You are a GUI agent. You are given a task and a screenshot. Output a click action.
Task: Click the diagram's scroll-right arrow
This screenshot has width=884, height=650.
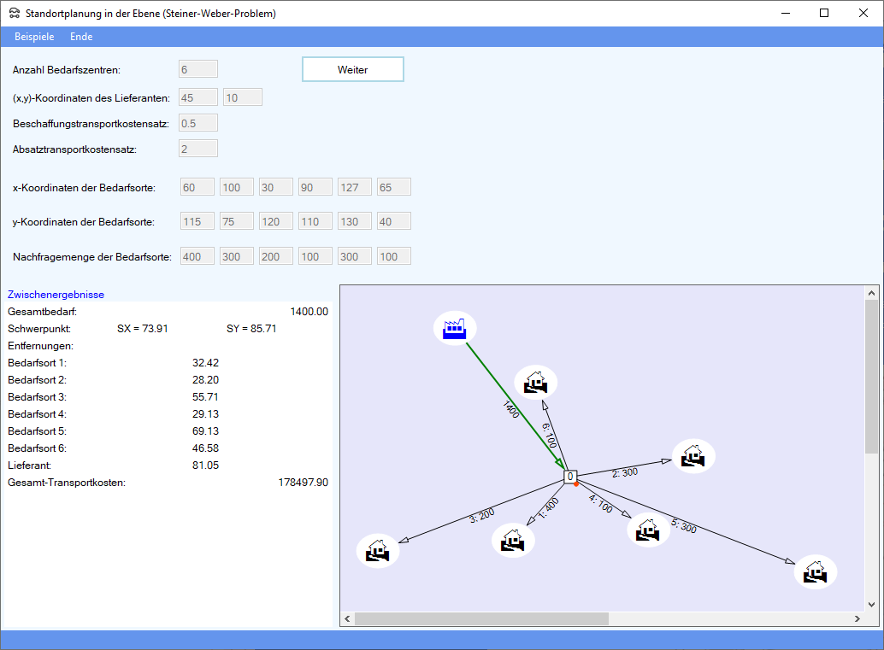coord(857,618)
